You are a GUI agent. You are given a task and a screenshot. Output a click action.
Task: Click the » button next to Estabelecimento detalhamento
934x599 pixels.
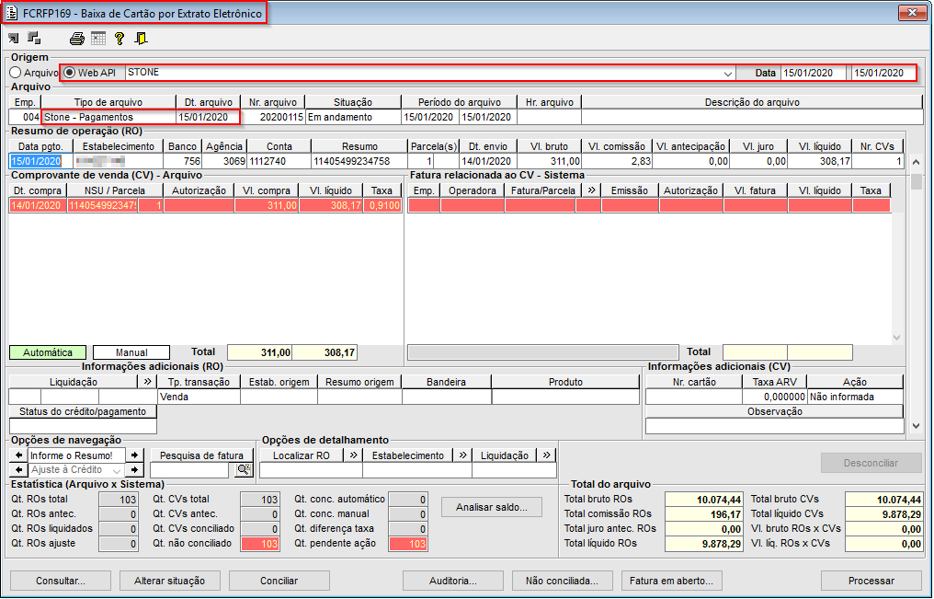pos(462,455)
